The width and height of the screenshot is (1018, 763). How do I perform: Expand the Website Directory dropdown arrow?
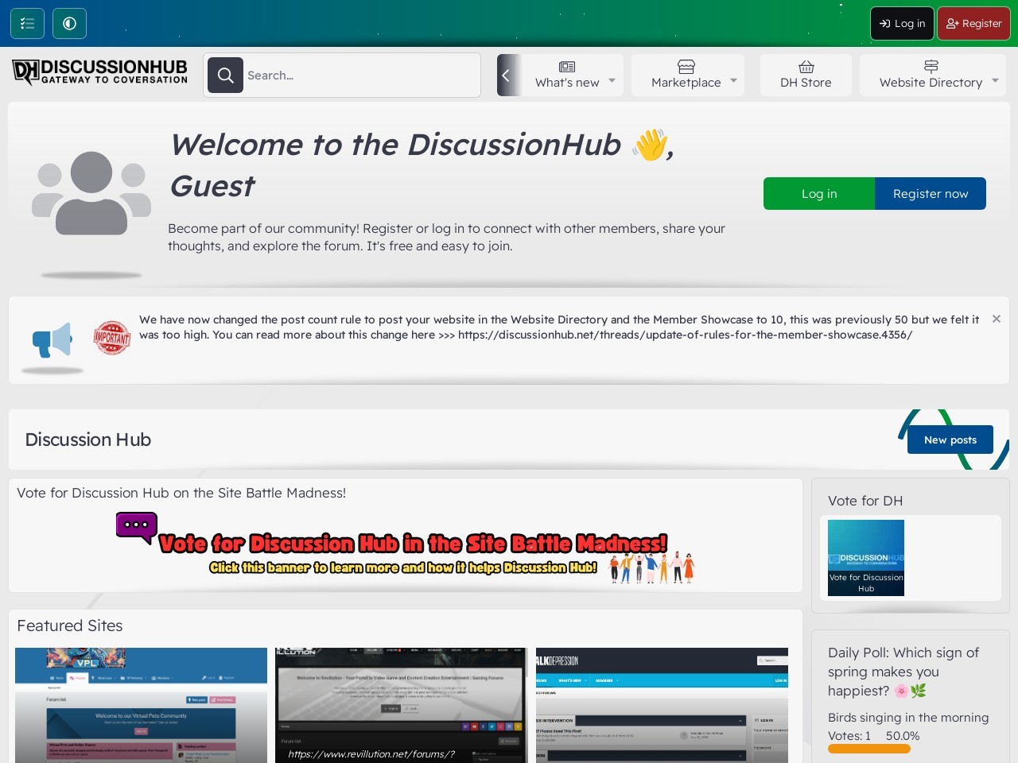(995, 80)
